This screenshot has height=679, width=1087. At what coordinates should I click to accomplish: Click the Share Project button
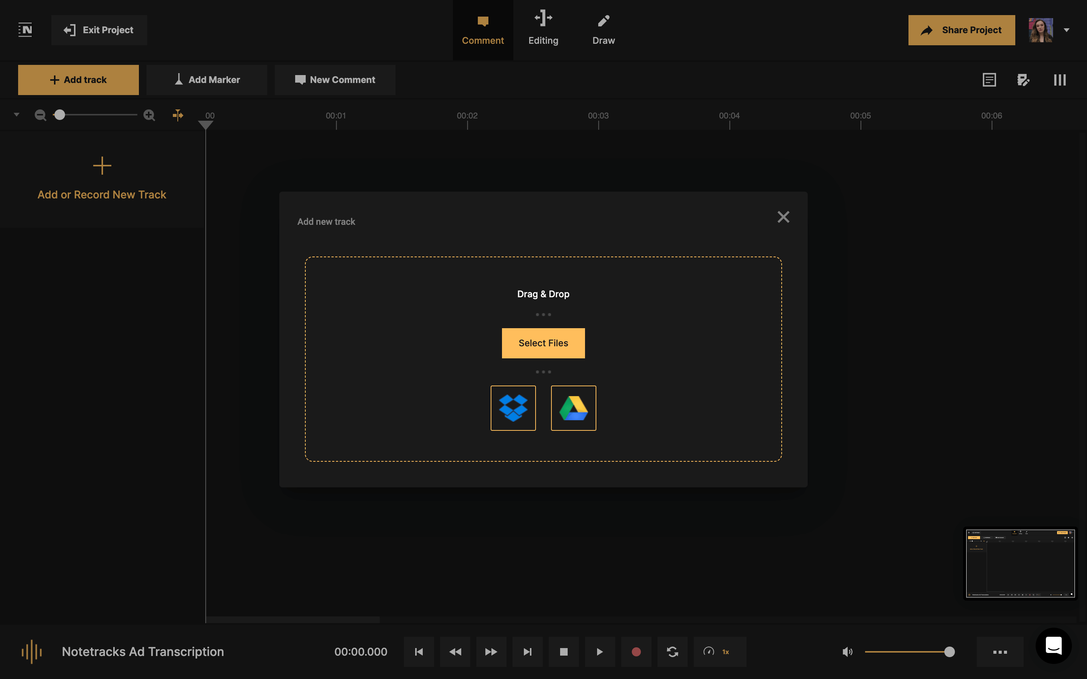[961, 30]
